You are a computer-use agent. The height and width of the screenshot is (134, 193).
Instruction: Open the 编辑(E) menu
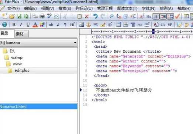pyautogui.click(x=30, y=9)
